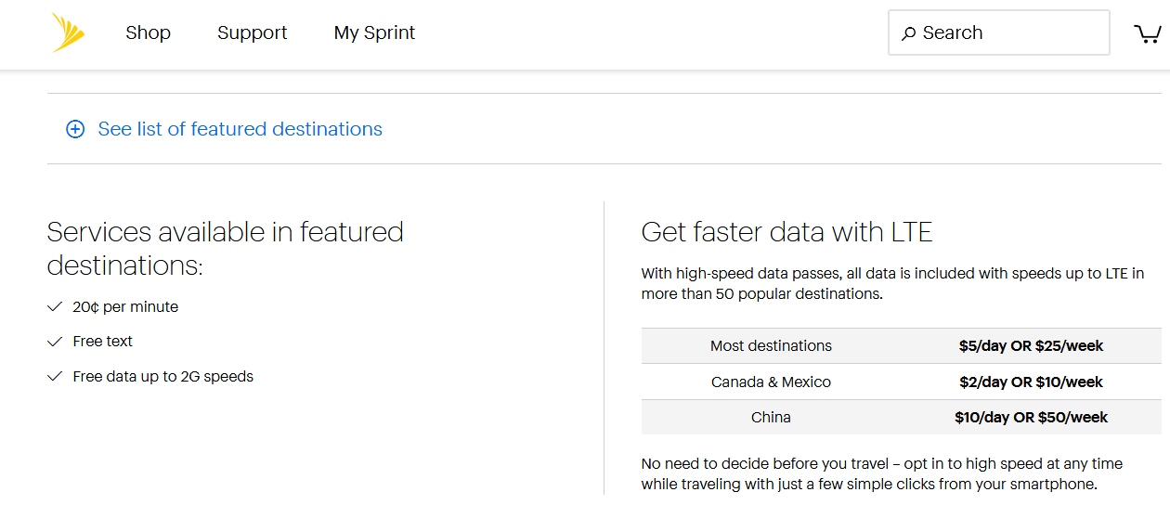This screenshot has width=1170, height=518.
Task: Open the shopping cart icon
Action: [x=1148, y=33]
